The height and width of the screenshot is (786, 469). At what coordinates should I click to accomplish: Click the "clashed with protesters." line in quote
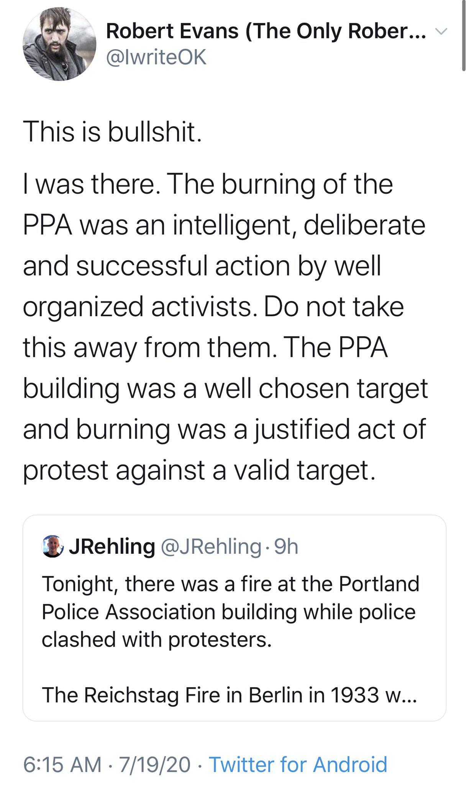click(x=156, y=639)
